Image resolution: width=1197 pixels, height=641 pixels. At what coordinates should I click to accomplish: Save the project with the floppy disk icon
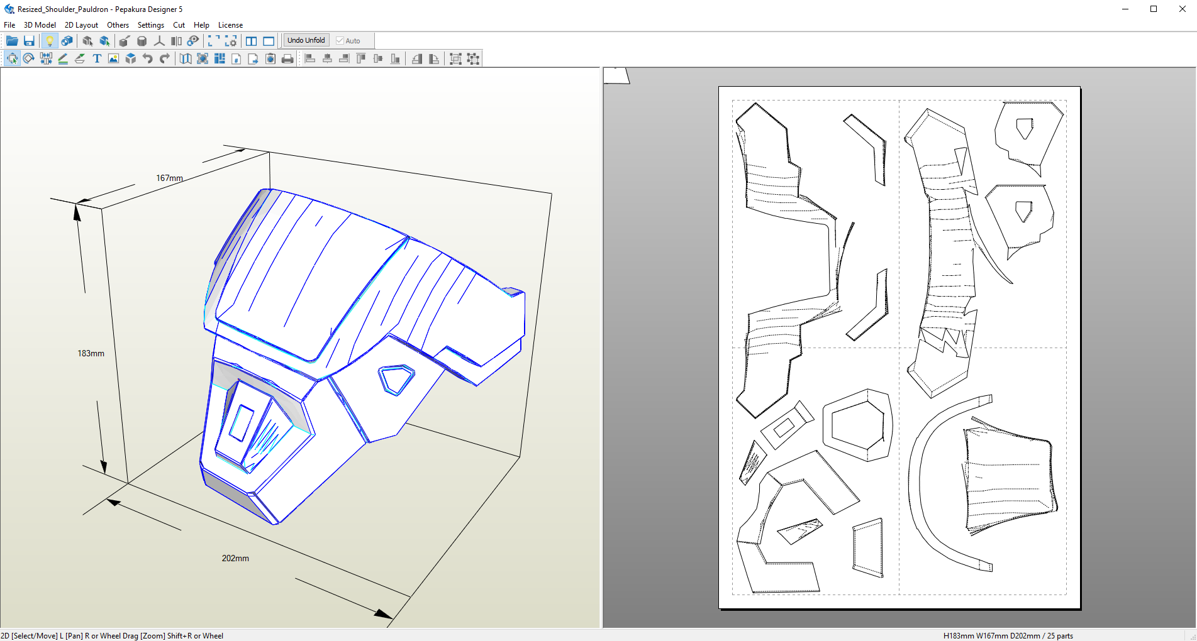pos(29,41)
